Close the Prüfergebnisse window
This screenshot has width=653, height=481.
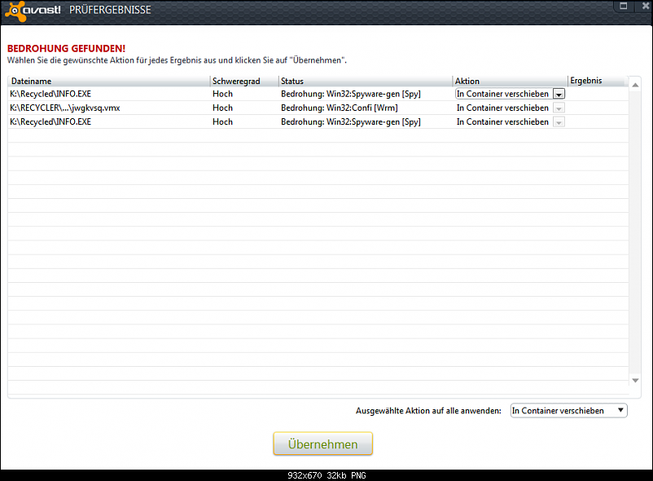(641, 6)
